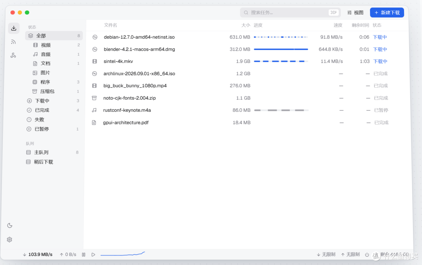422x265 pixels.
Task: Click the document icon beside gpui-architecture.pdf
Action: point(94,123)
